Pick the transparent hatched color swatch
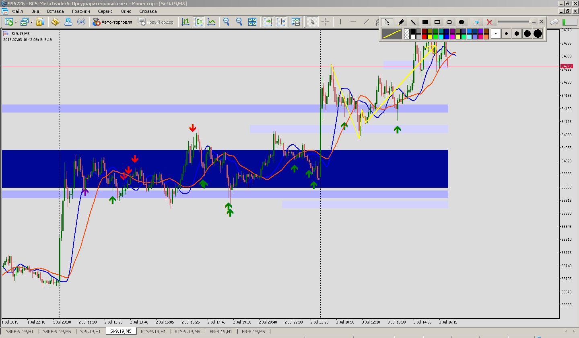The image size is (579, 338). coord(407,34)
